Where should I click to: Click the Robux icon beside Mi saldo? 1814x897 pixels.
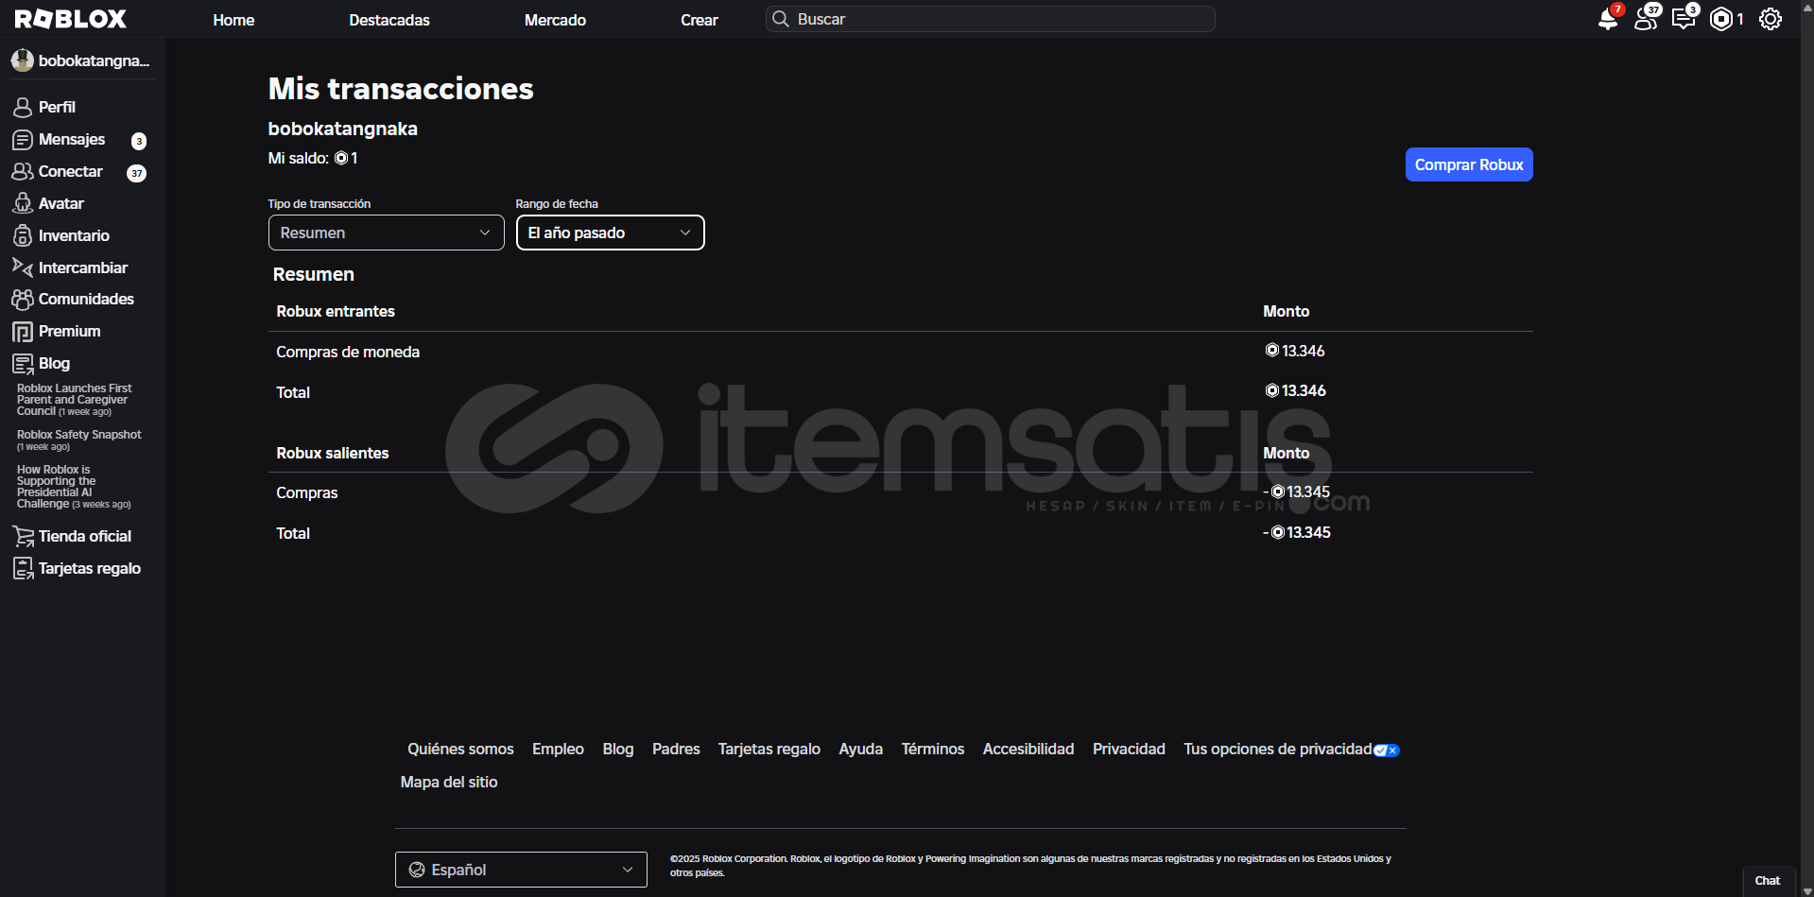click(x=341, y=158)
